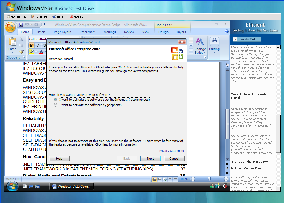Open the Office Button menu in Word
The width and height of the screenshot is (284, 203).
pyautogui.click(x=10, y=27)
